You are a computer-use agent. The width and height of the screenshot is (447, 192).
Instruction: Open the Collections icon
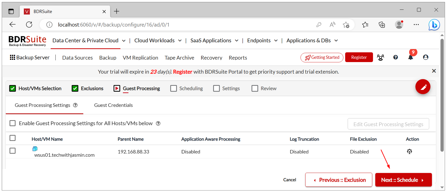382,25
